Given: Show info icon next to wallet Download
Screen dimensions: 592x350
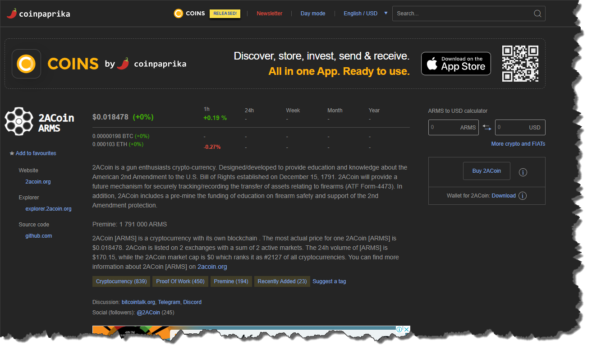Looking at the screenshot, I should pos(523,196).
